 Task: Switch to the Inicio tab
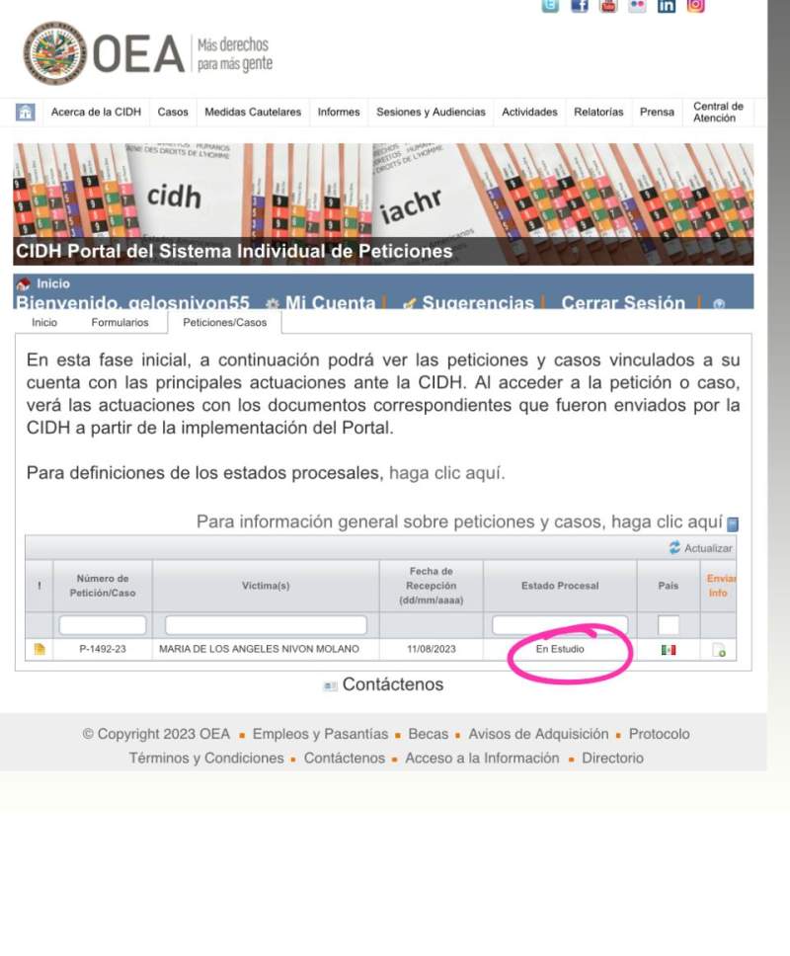tap(44, 323)
